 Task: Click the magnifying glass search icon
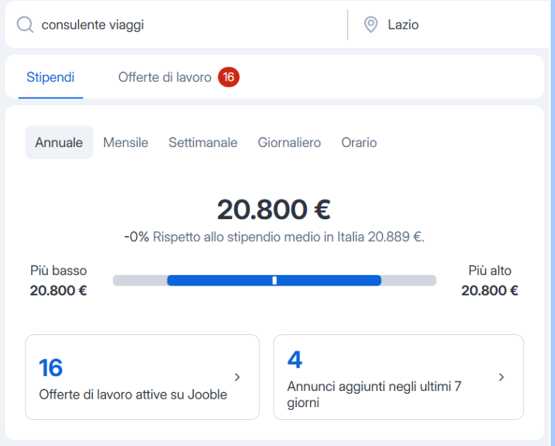(25, 25)
